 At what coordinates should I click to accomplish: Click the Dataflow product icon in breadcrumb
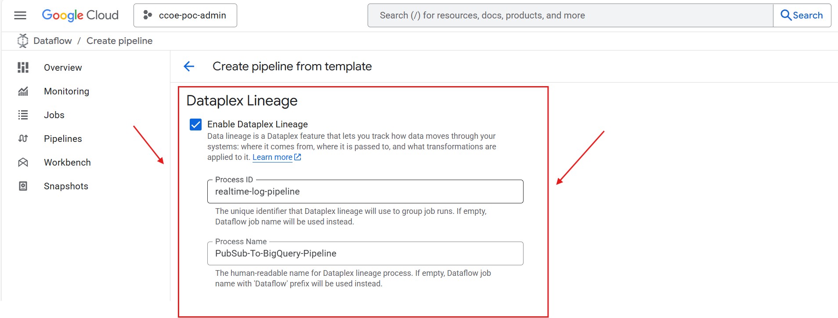[x=23, y=41]
